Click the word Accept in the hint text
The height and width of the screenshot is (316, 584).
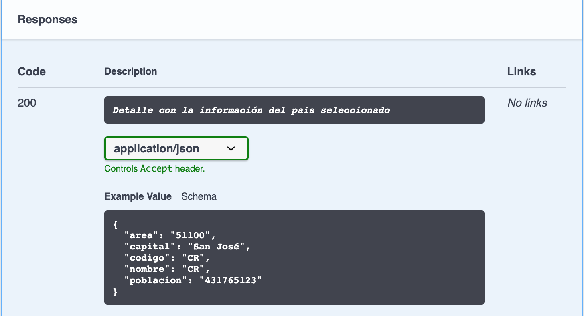[156, 169]
